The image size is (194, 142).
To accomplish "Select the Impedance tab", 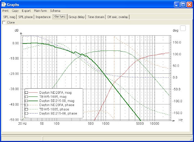I will (x=43, y=17).
